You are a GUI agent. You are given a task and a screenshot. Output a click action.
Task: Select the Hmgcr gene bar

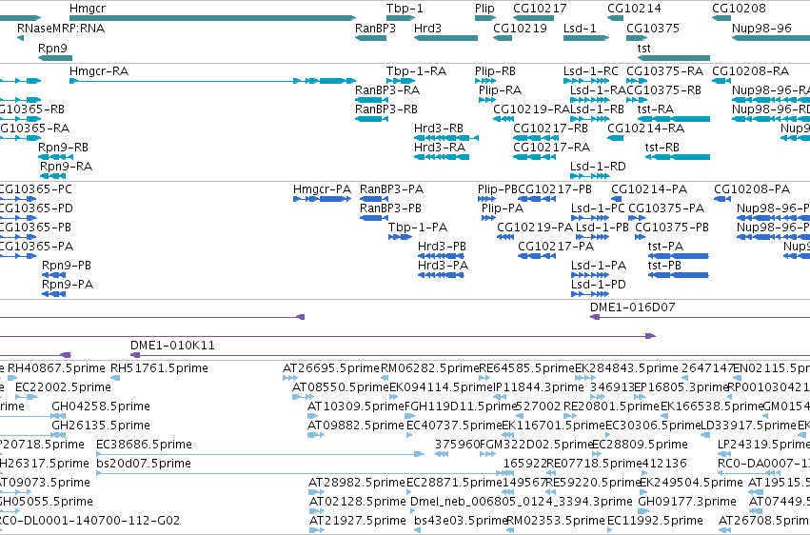213,19
